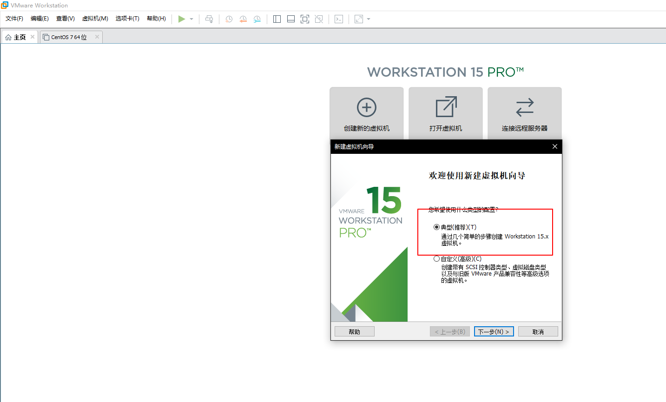Click the 打开虚拟机 tile

tap(446, 113)
